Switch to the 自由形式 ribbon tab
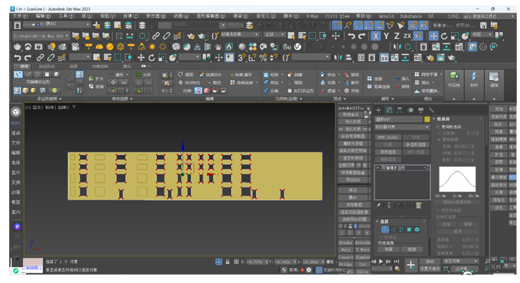Viewport: 520px width, 283px height. 47,66
